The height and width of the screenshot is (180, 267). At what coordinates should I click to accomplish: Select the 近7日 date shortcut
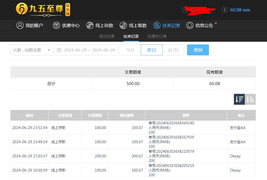click(x=173, y=50)
